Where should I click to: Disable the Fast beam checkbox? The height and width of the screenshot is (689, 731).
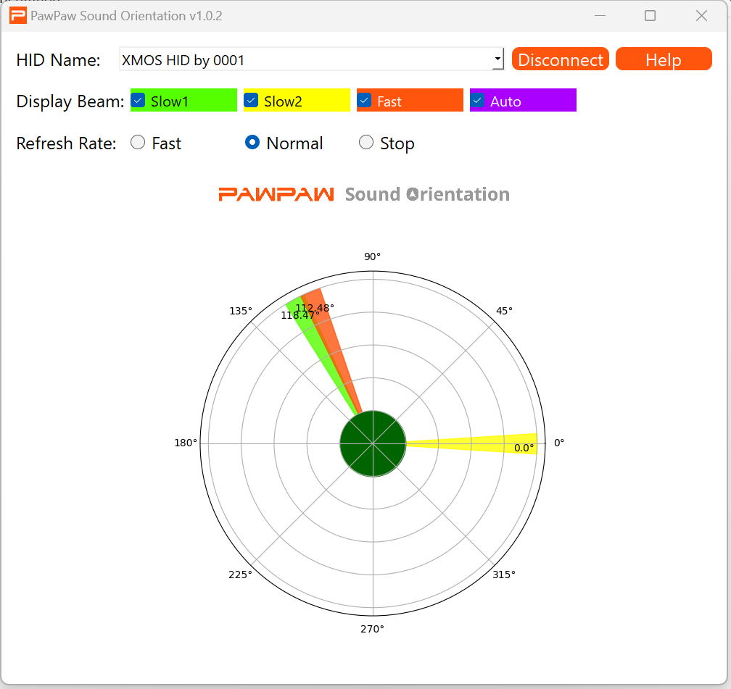pos(364,100)
